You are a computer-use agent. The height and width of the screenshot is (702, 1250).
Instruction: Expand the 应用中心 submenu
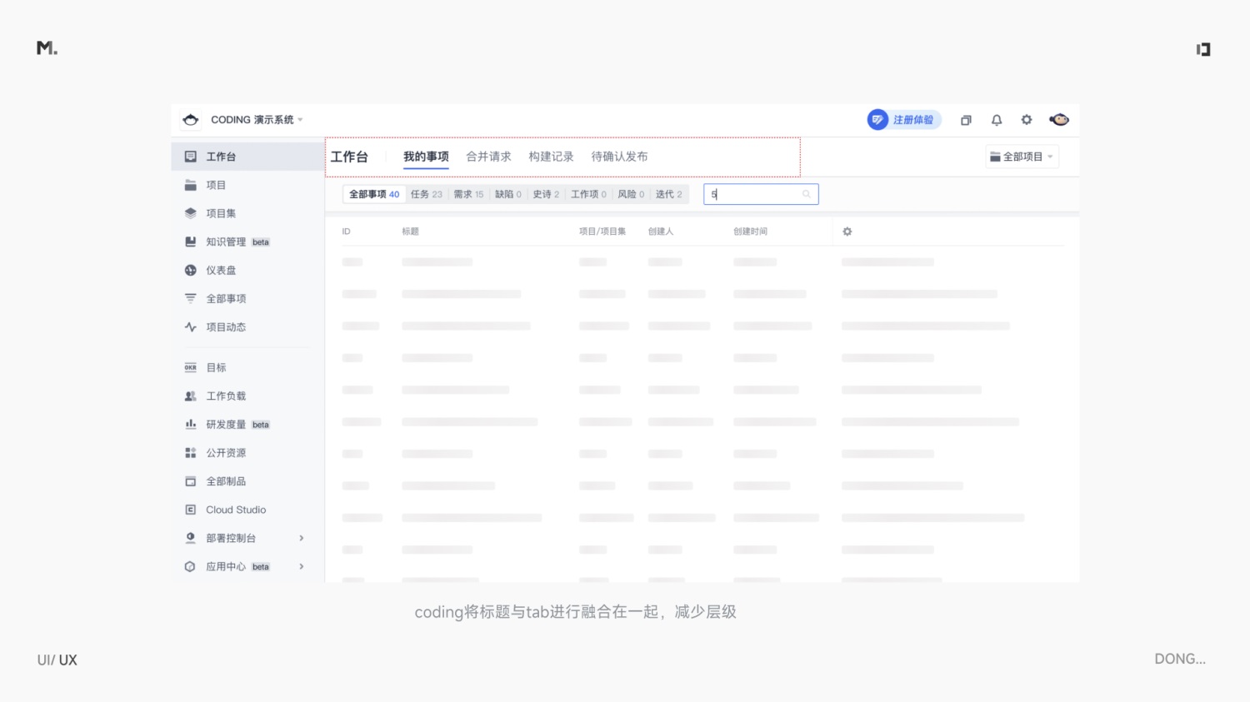tap(301, 567)
